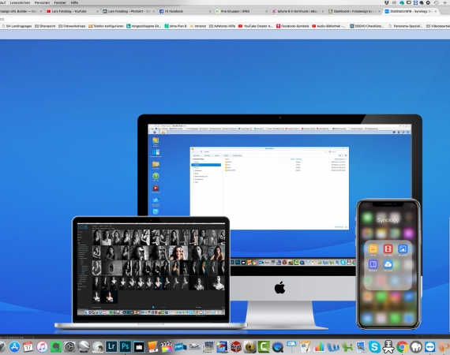
Task: Launch Camtasia's green C icon in the dock
Action: coord(264,347)
